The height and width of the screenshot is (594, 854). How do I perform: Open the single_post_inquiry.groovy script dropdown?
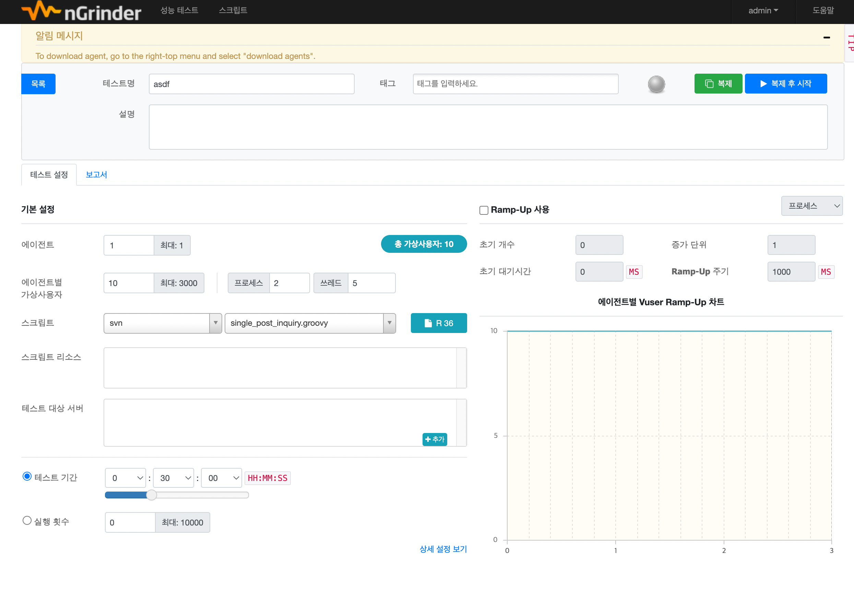[310, 323]
